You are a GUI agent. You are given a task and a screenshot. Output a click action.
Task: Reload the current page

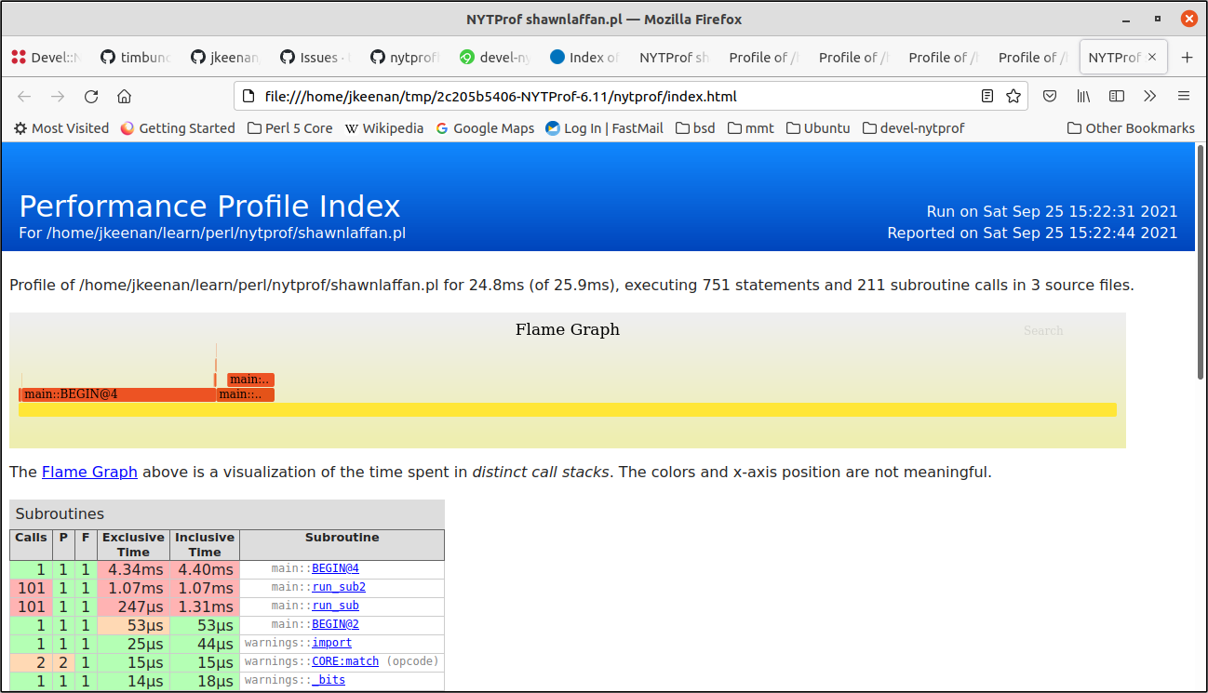[91, 96]
